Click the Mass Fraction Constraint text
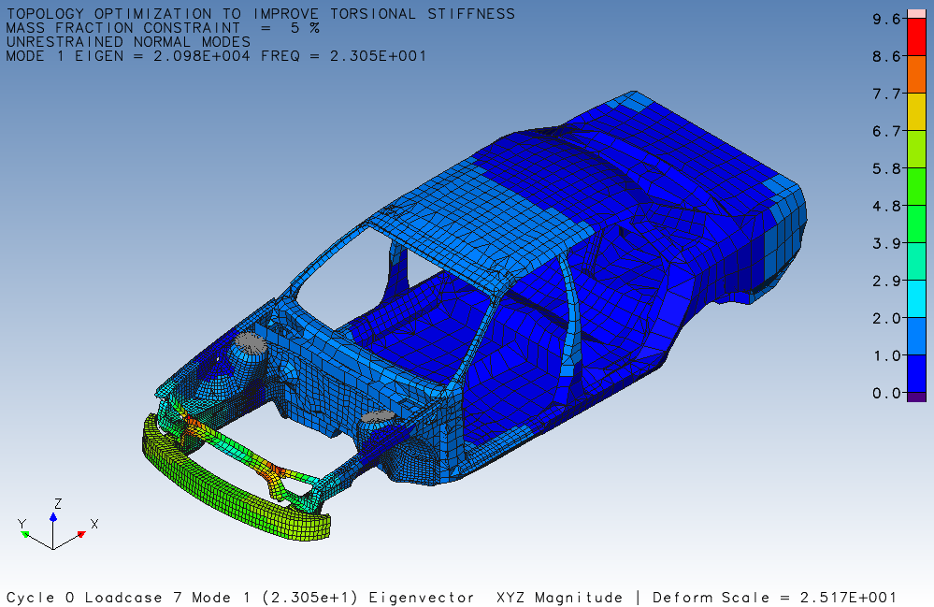This screenshot has width=934, height=607. (162, 28)
